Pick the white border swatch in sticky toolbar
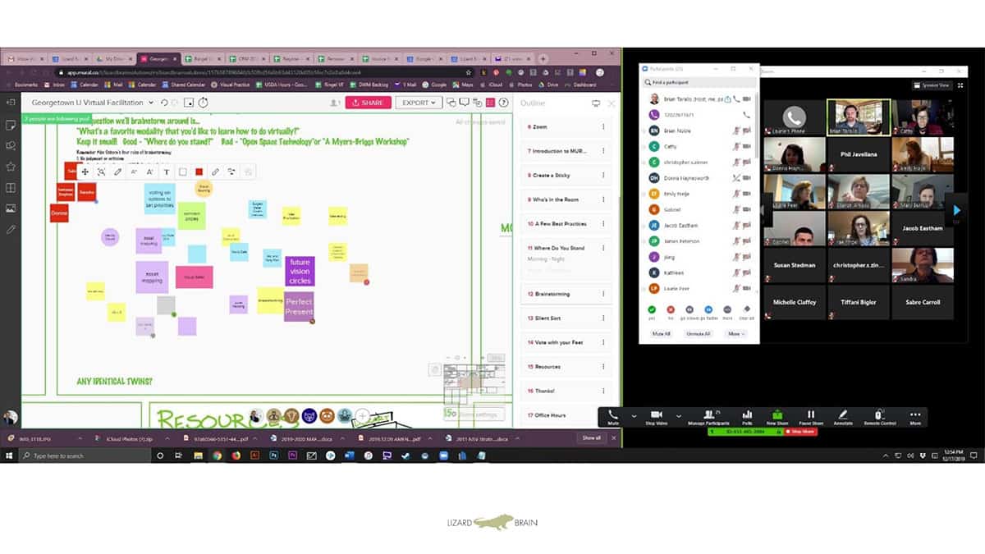The height and width of the screenshot is (554, 985). tap(182, 172)
